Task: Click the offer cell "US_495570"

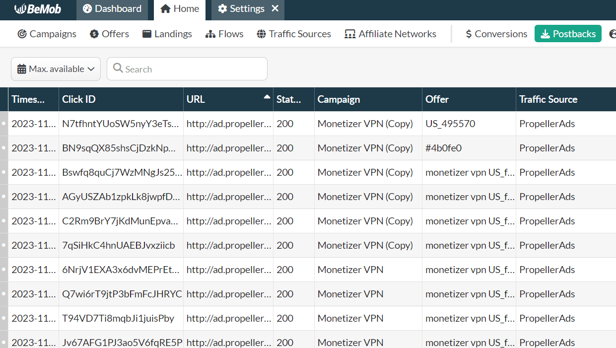Action: coord(469,124)
